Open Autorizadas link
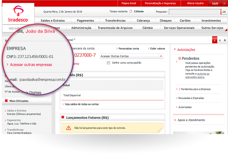The height and width of the screenshot is (154, 228). pyautogui.click(x=185, y=107)
